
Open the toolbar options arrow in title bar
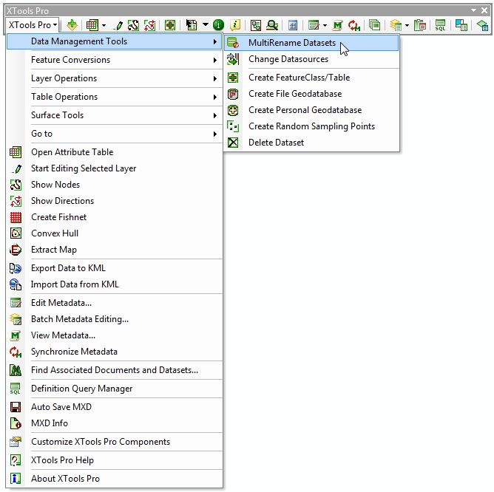tap(473, 10)
